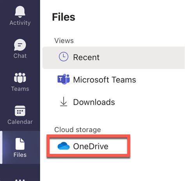Select the Files document icon
The height and width of the screenshot is (181, 185).
20,144
